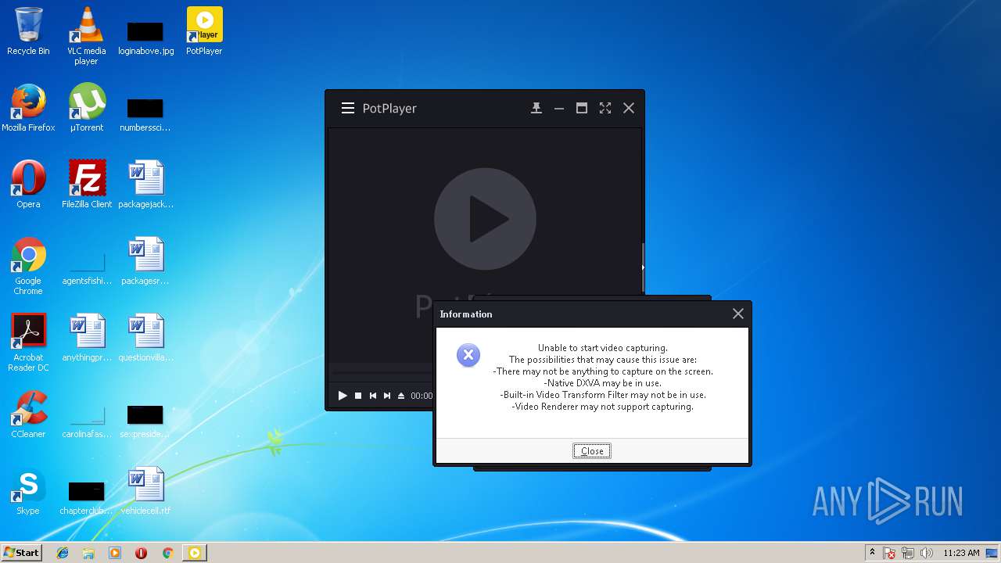1001x563 pixels.
Task: Click the 'Native DXVA may be in use' line
Action: pos(603,383)
